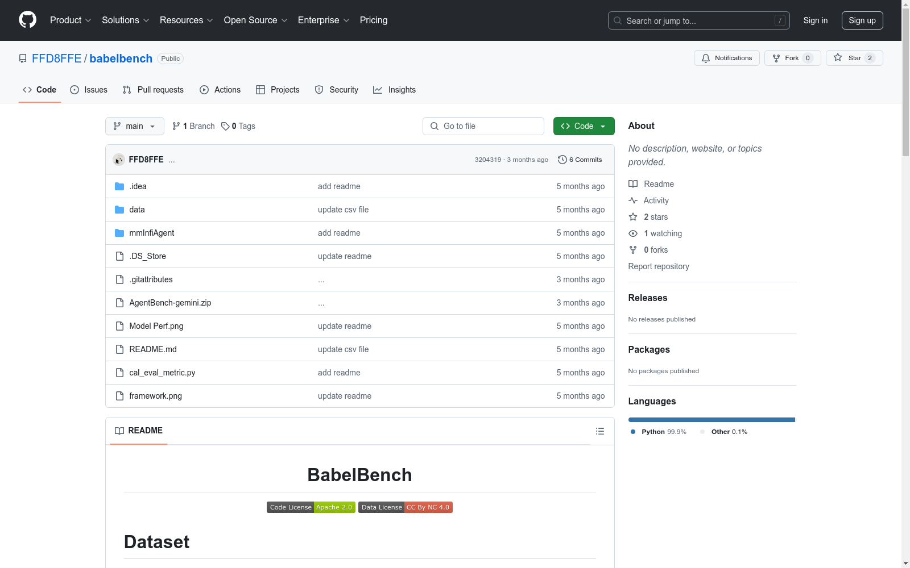Click the page vertical scrollbar thumb

pyautogui.click(x=905, y=82)
